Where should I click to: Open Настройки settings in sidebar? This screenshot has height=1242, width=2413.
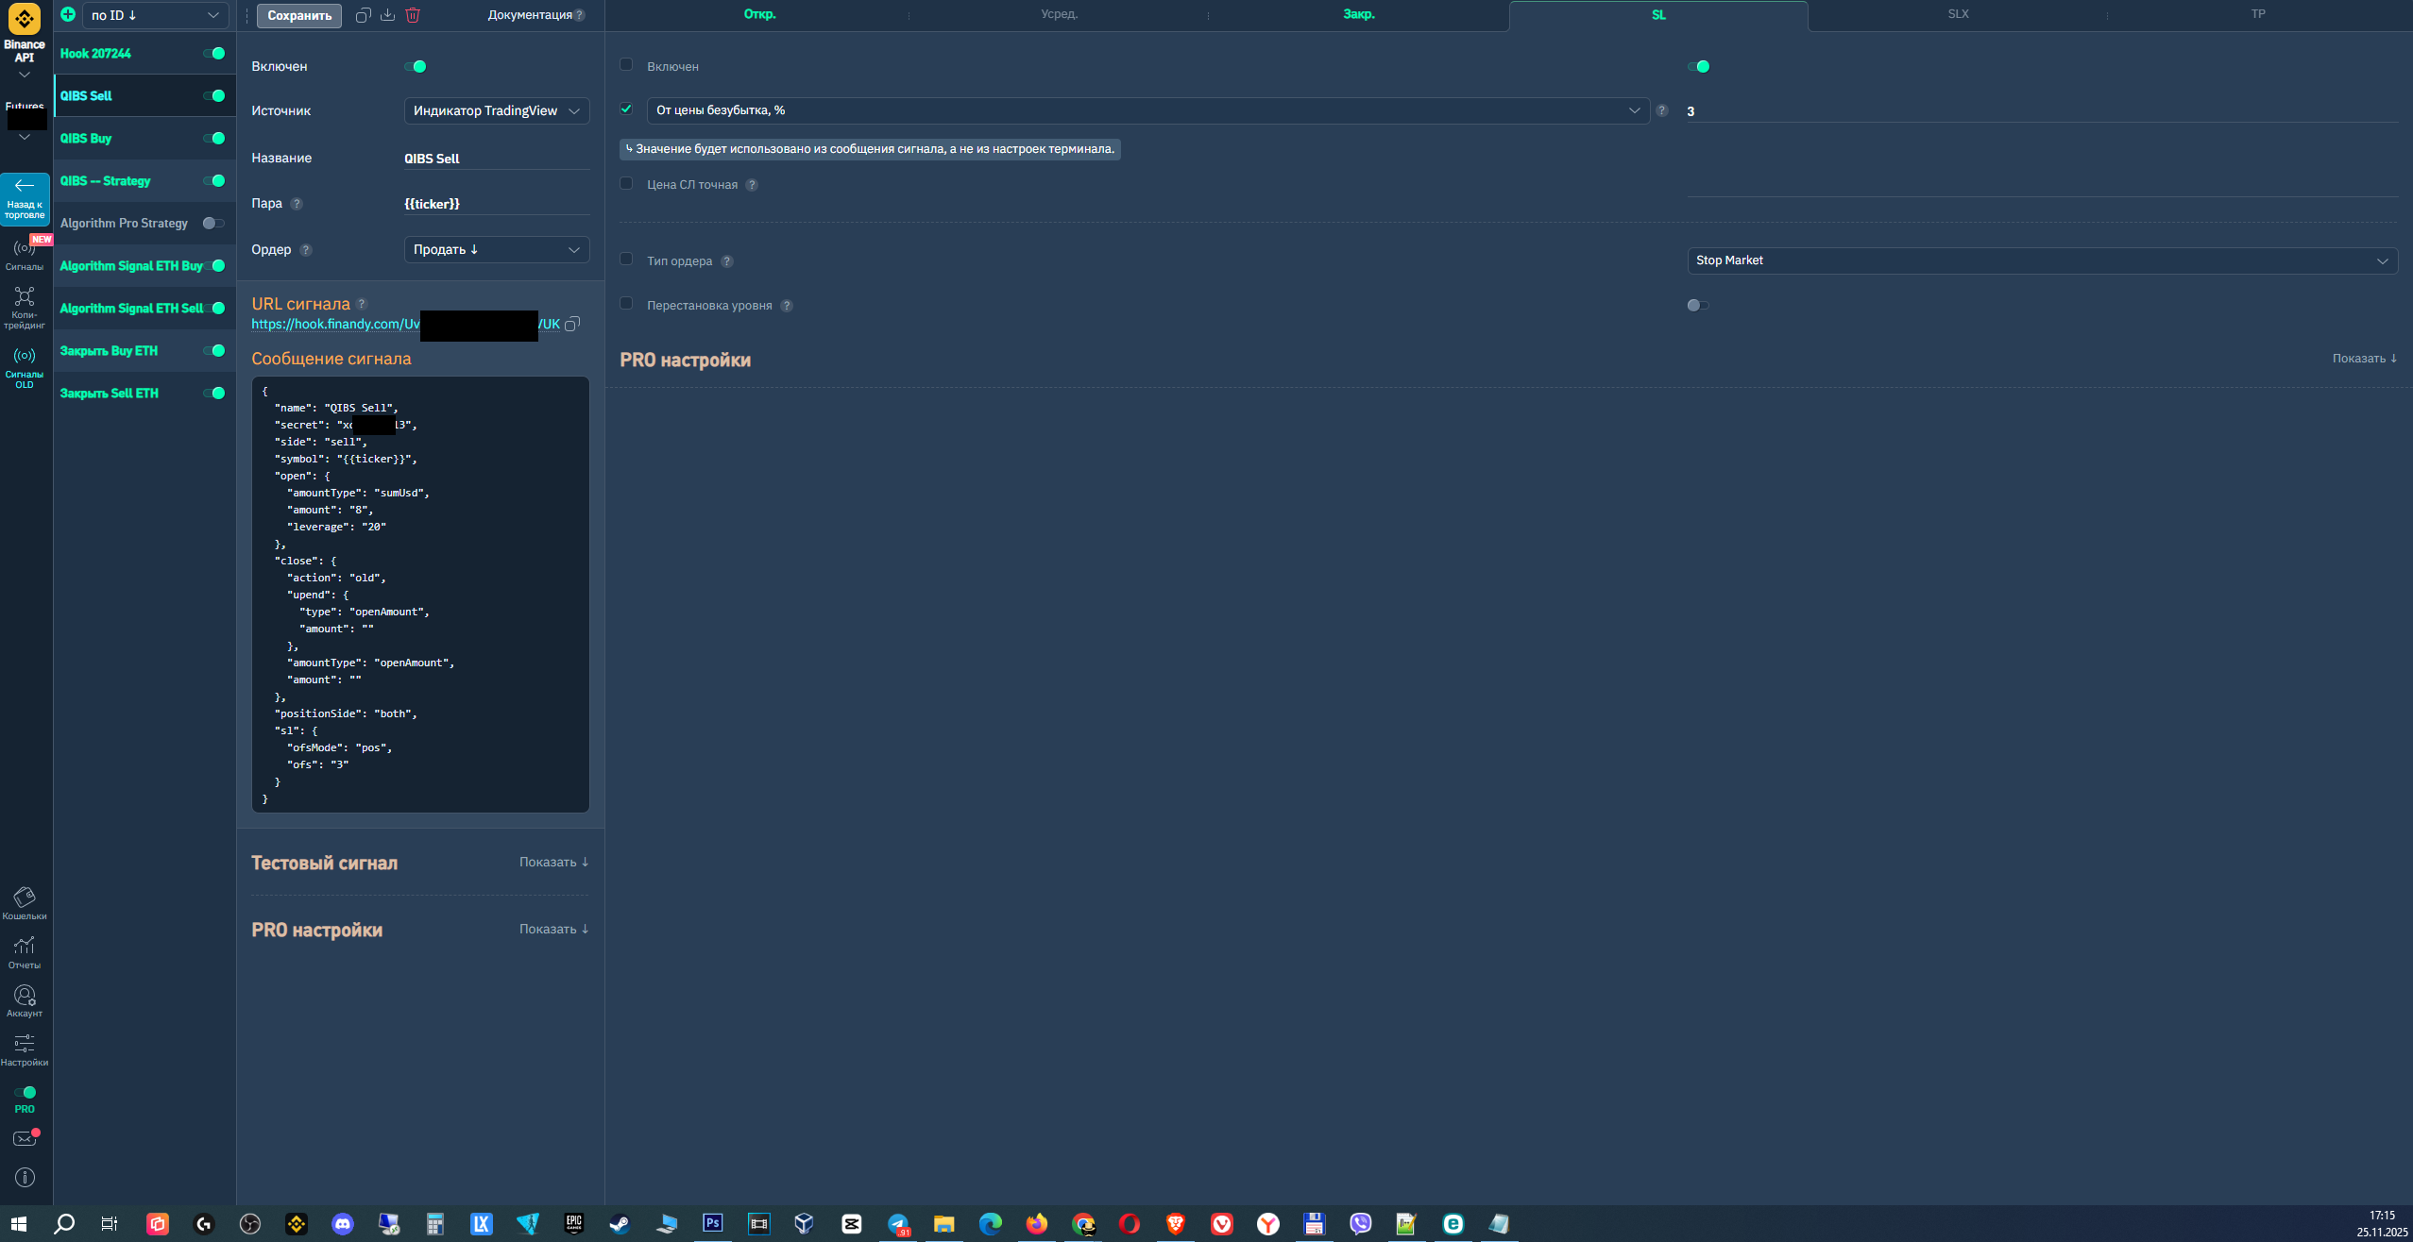pyautogui.click(x=25, y=1049)
